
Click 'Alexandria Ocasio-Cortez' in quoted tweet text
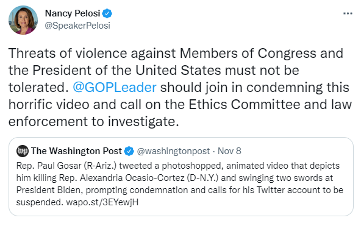point(132,178)
